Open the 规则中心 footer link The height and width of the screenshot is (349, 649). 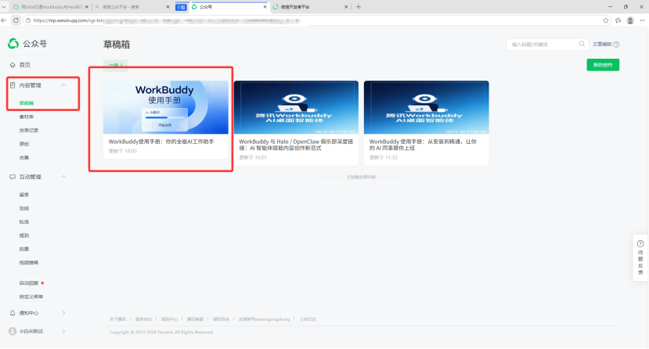(x=169, y=319)
